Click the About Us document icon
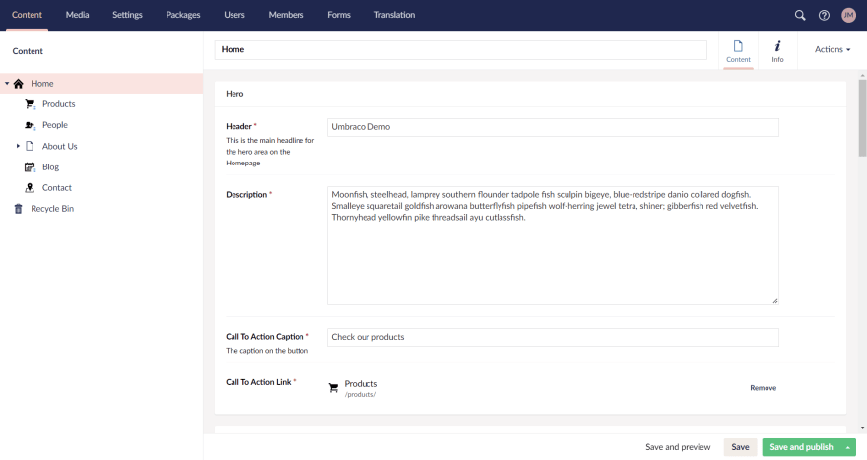Screen dimensions: 867x460 30,146
